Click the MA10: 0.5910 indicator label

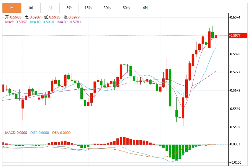[x=42, y=22]
